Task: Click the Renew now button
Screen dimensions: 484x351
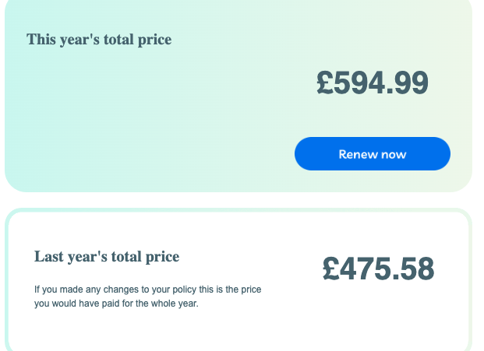Action: [x=372, y=154]
